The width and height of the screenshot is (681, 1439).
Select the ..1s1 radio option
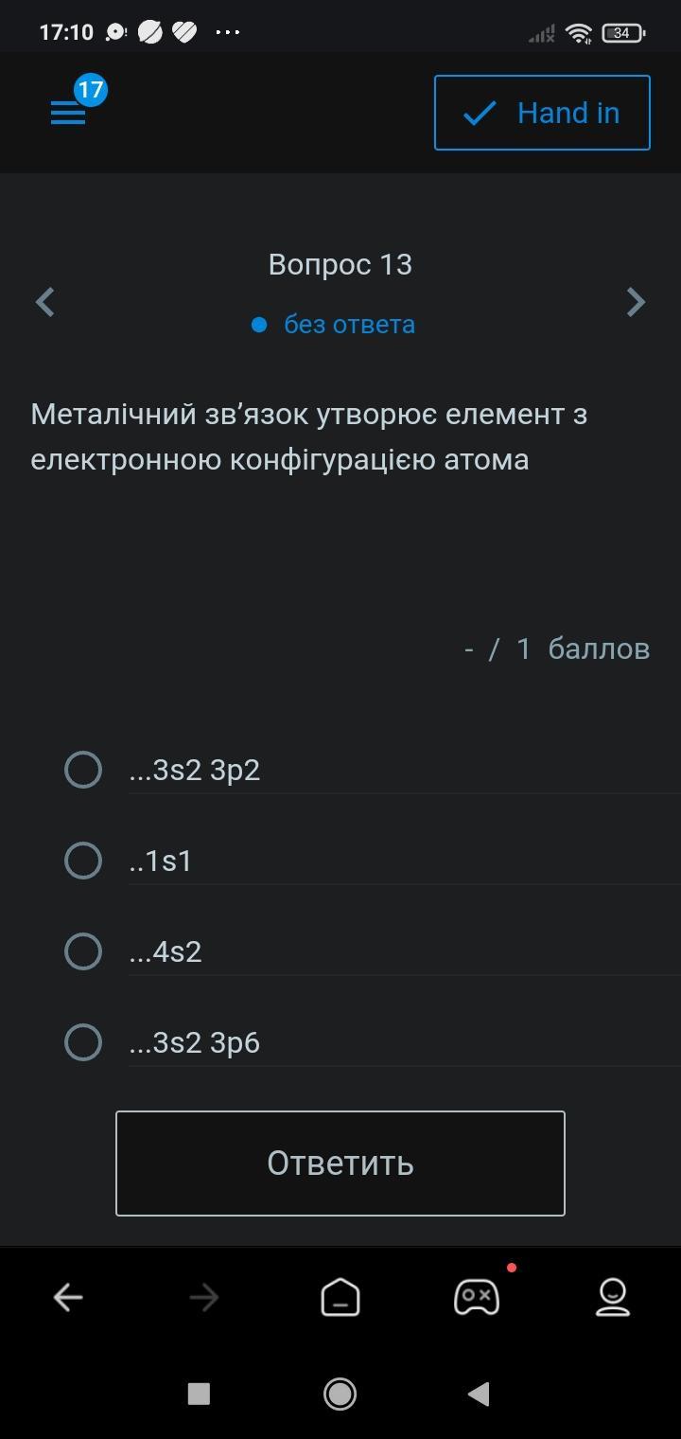pyautogui.click(x=83, y=861)
